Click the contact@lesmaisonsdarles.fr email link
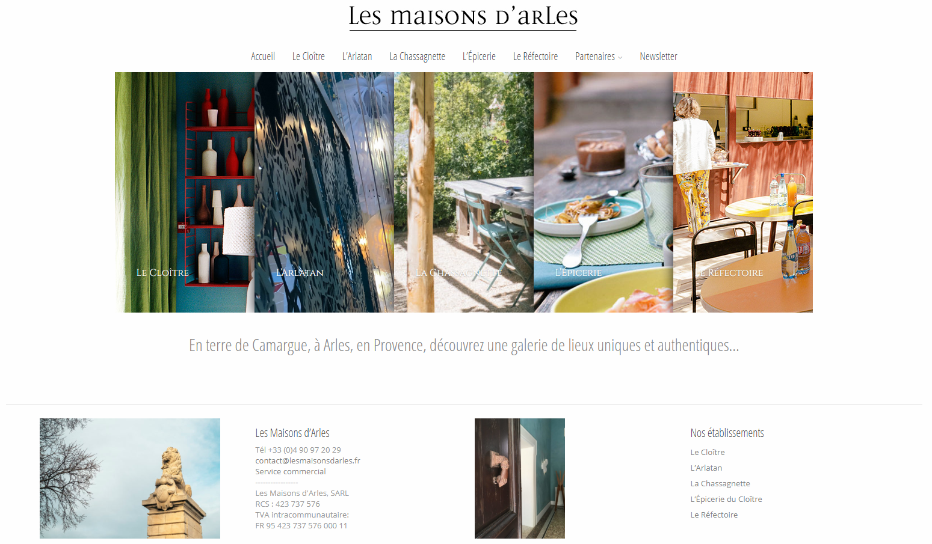The image size is (932, 544). (307, 461)
